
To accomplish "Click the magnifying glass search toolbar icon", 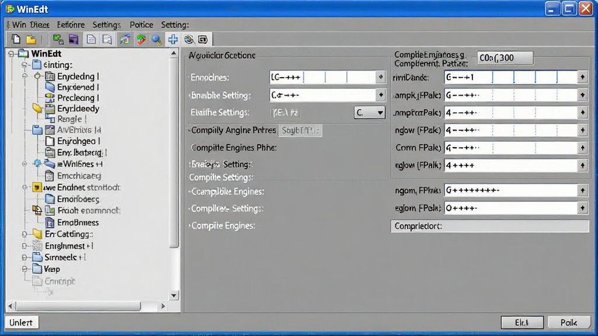I will coord(157,39).
